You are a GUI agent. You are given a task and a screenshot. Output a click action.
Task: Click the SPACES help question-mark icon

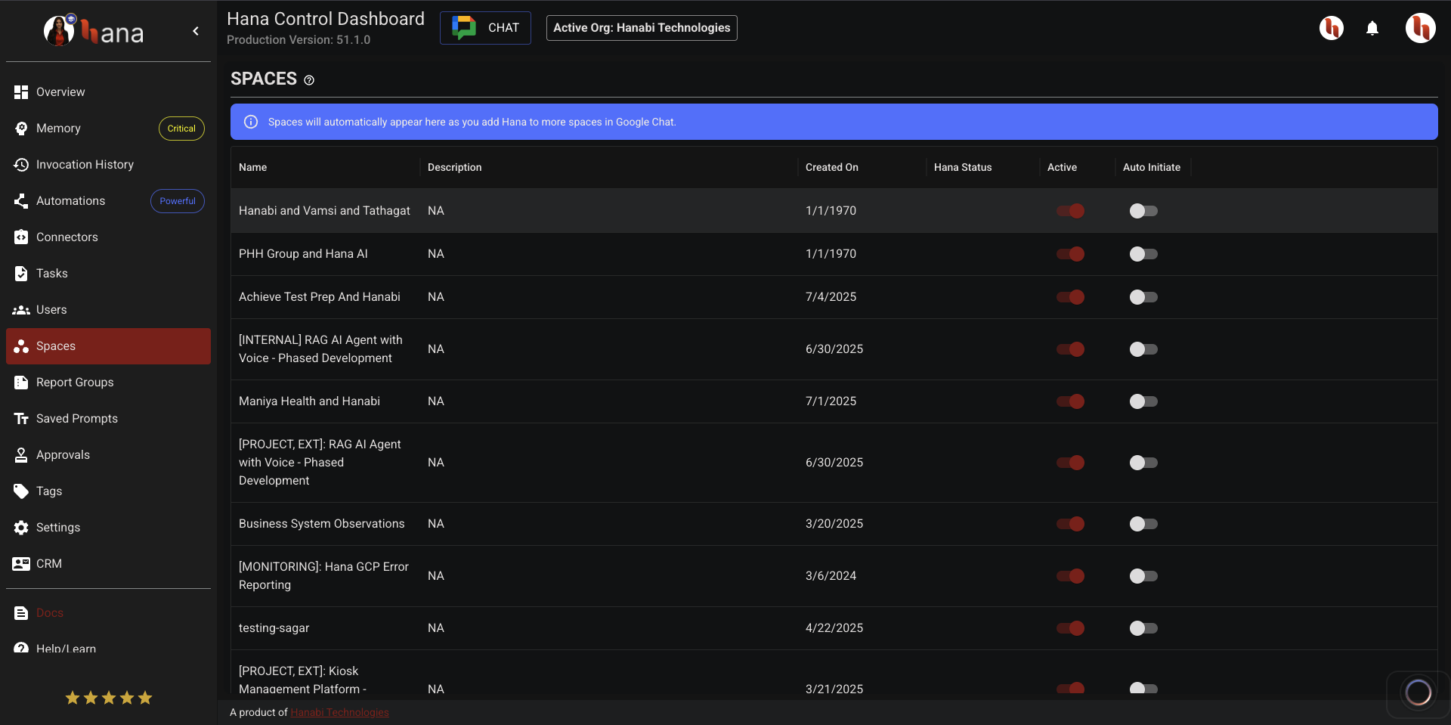click(x=309, y=80)
